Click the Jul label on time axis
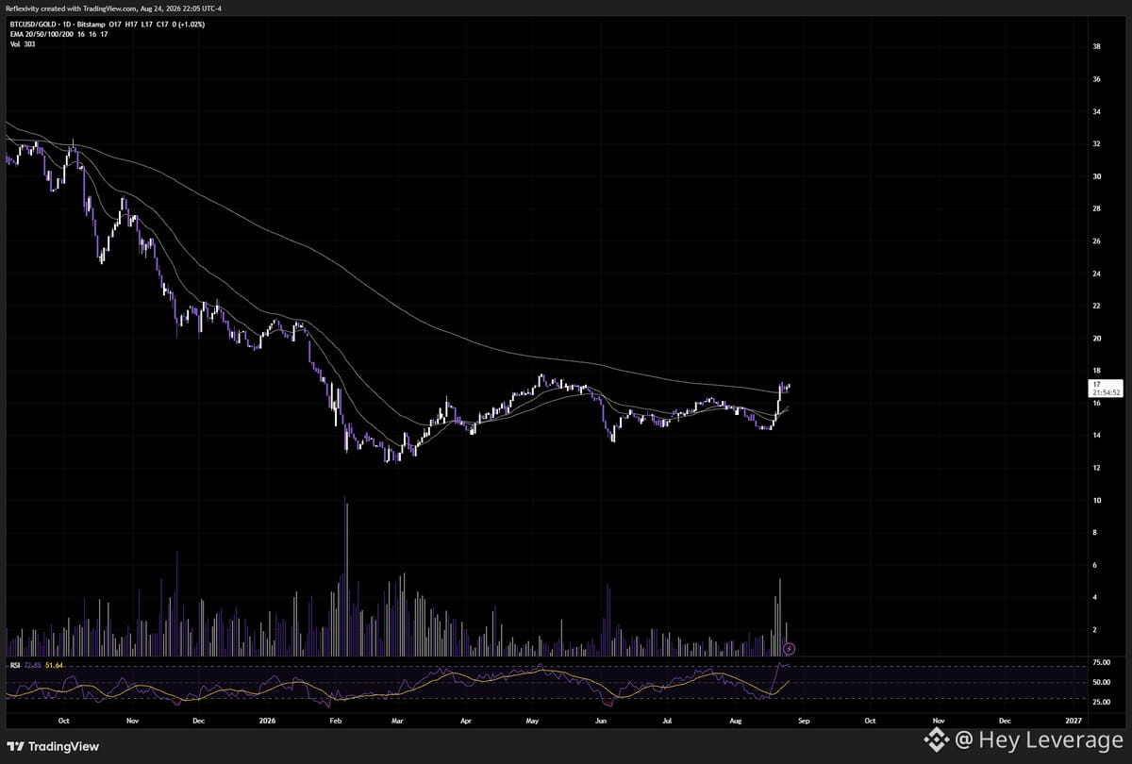 667,720
